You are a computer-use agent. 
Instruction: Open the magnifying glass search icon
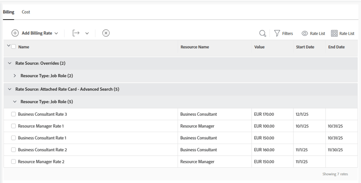[x=263, y=33]
